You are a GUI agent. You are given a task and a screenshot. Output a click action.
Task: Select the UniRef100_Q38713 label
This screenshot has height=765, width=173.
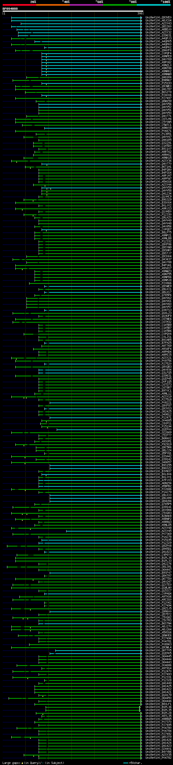[158, 310]
